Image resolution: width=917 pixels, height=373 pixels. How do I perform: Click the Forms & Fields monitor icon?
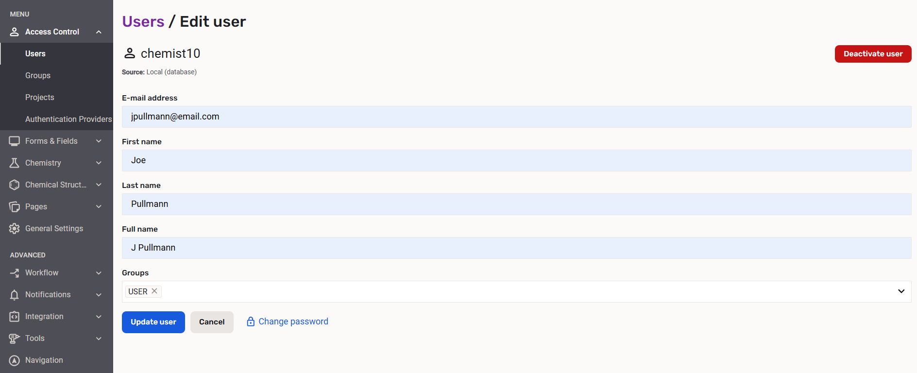(x=14, y=141)
